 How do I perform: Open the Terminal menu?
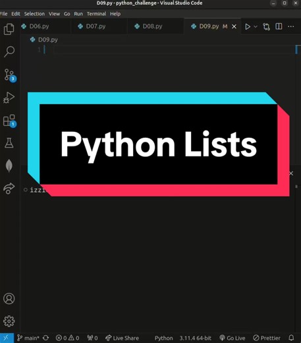coord(96,14)
